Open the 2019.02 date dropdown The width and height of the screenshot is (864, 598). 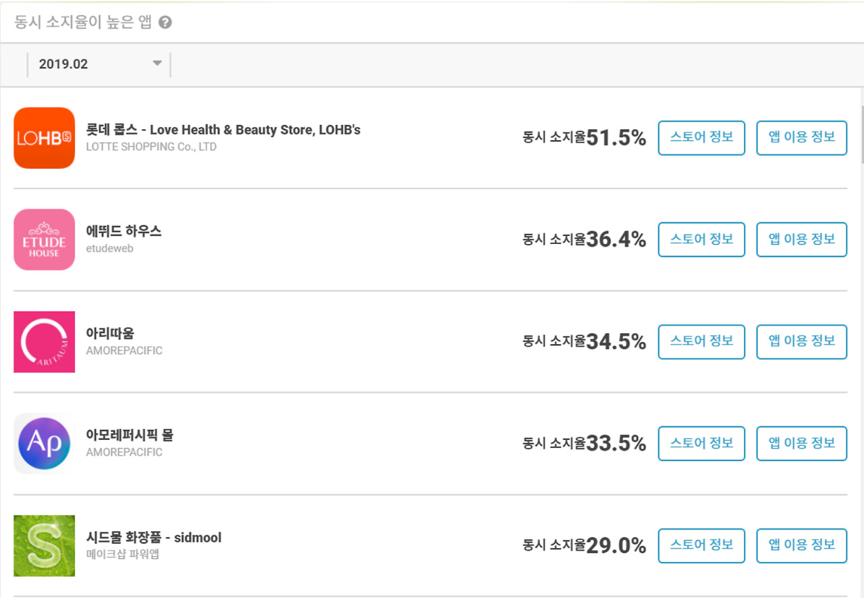pyautogui.click(x=99, y=64)
